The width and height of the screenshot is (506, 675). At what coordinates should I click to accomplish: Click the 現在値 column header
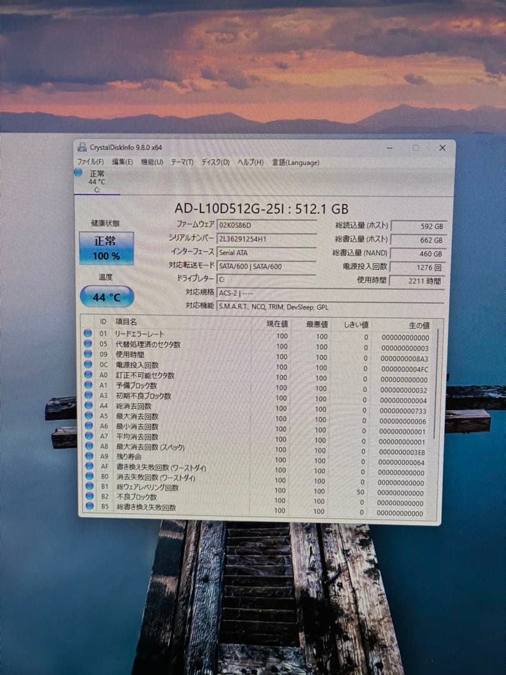tap(277, 324)
